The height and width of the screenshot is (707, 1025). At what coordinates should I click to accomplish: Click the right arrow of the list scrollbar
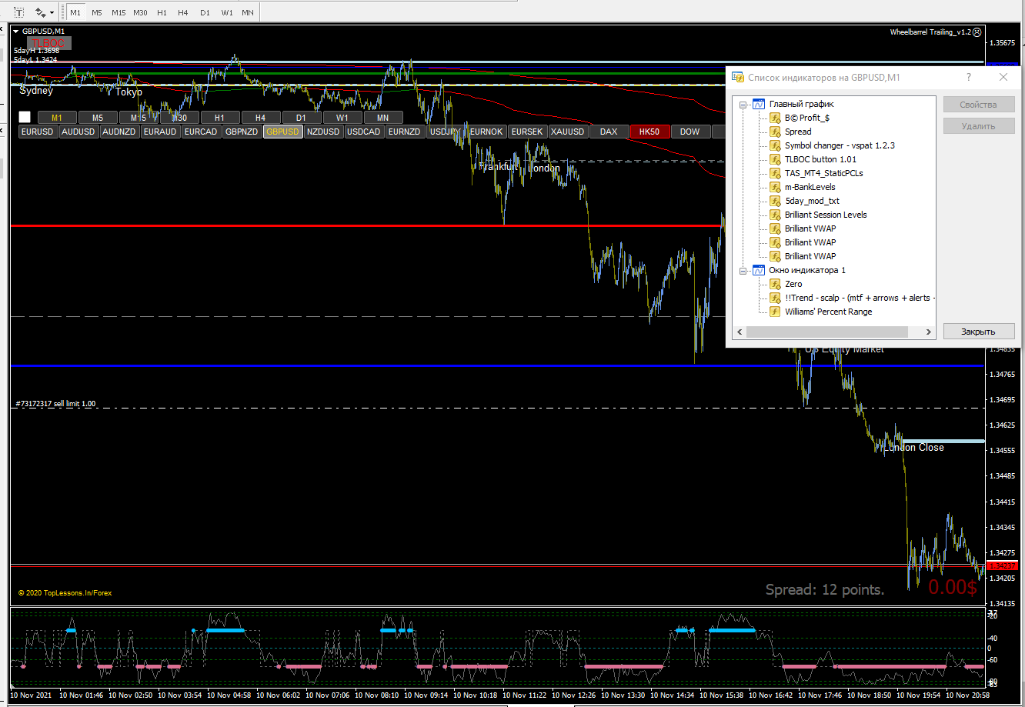click(x=929, y=332)
